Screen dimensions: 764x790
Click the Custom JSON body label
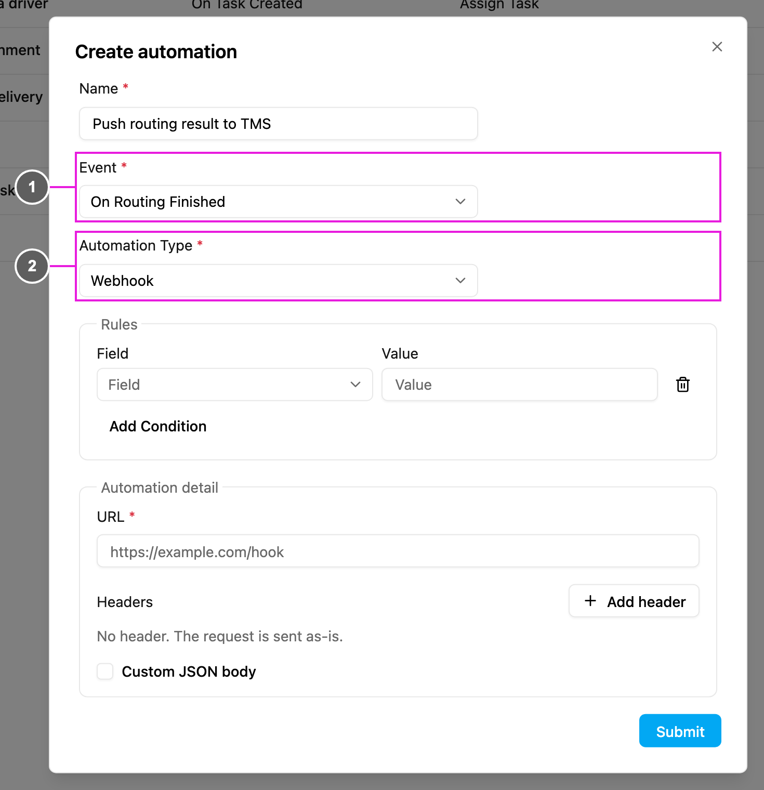click(189, 671)
